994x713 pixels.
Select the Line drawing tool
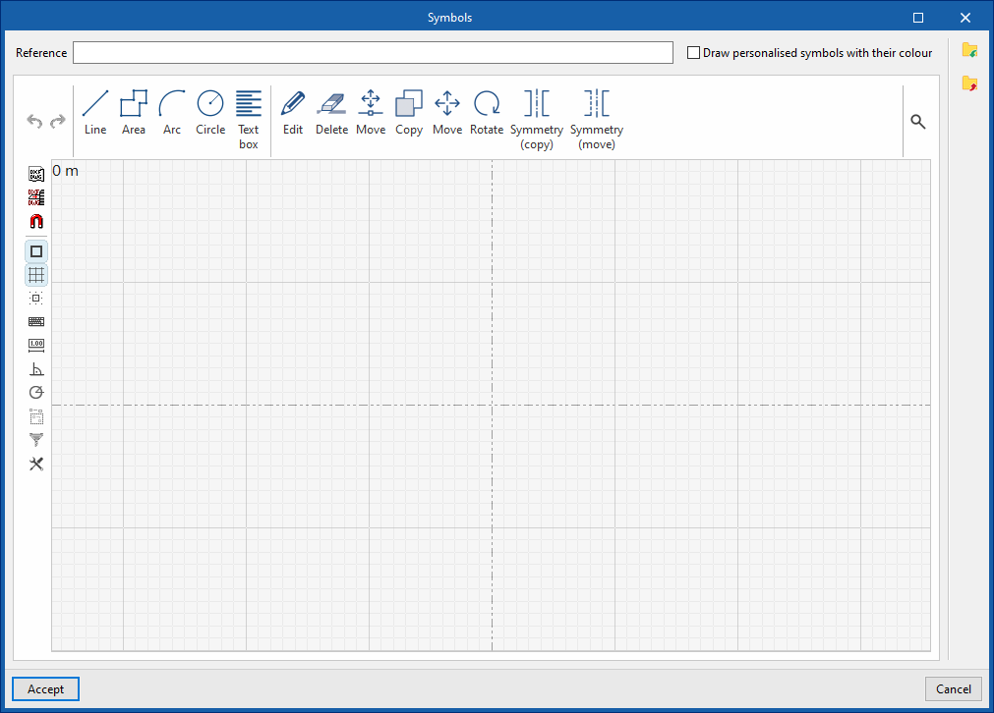[95, 113]
